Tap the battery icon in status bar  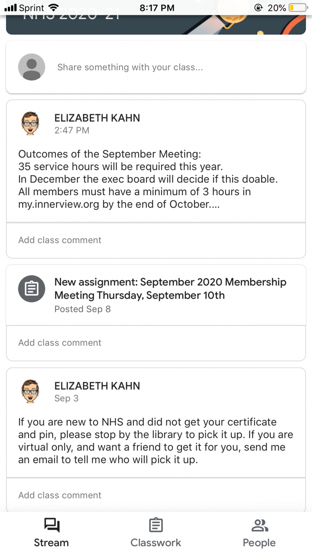(x=298, y=8)
